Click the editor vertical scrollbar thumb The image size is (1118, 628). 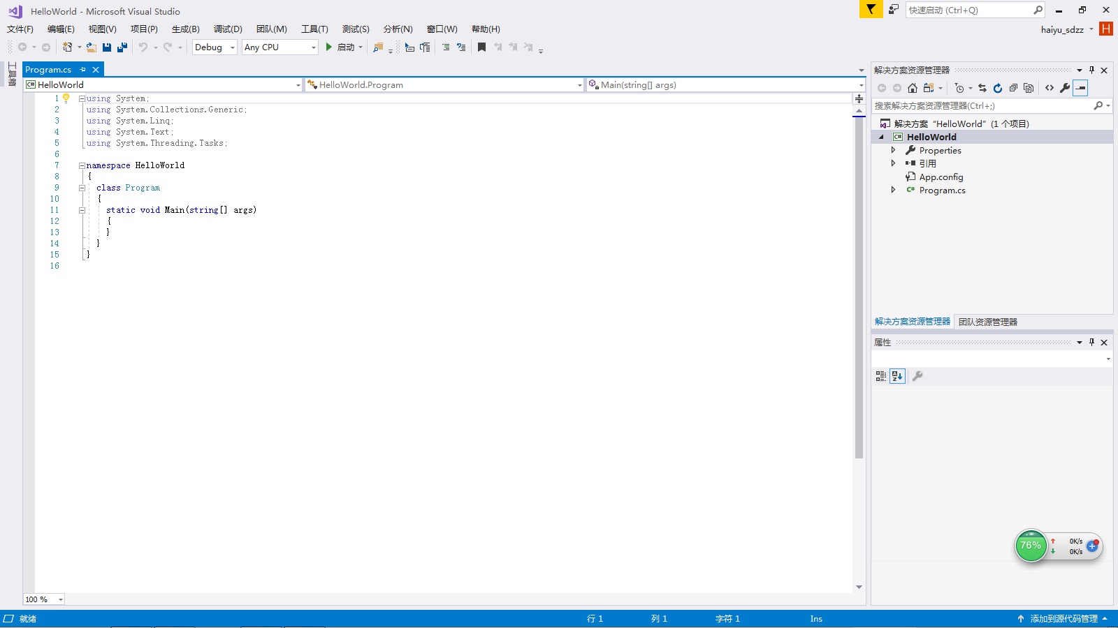pos(859,288)
